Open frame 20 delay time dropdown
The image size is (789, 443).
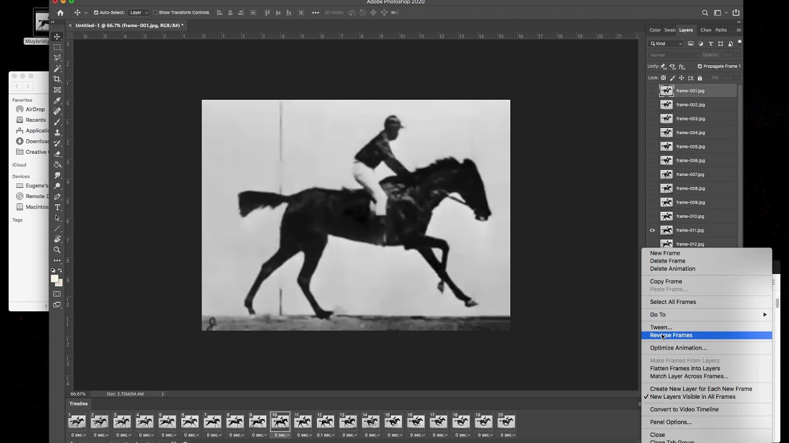[x=507, y=435]
